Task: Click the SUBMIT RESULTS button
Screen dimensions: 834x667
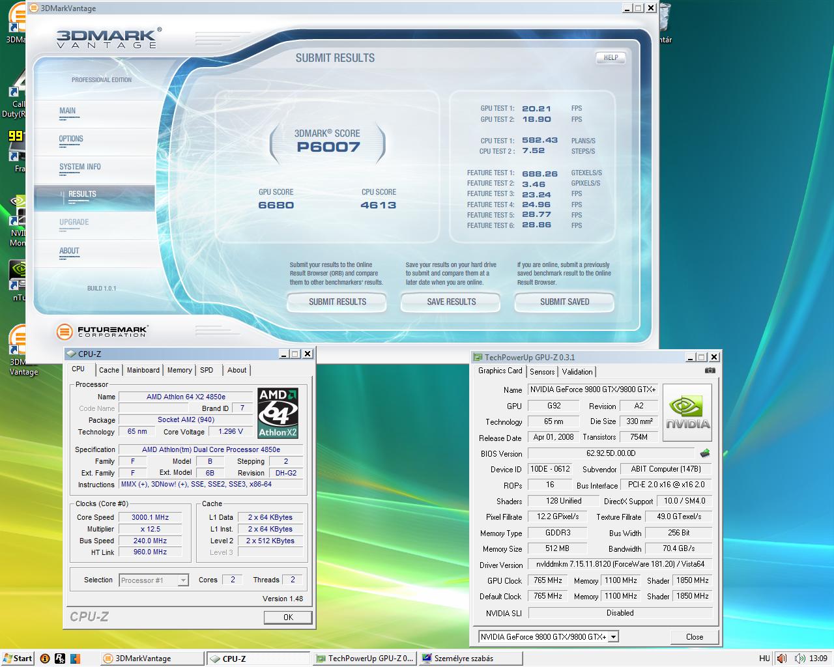Action: pyautogui.click(x=337, y=302)
